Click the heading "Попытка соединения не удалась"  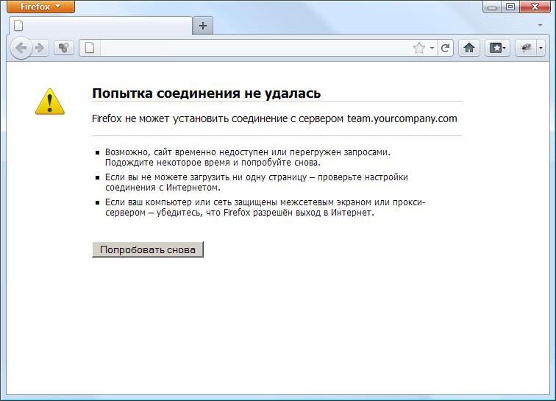207,93
